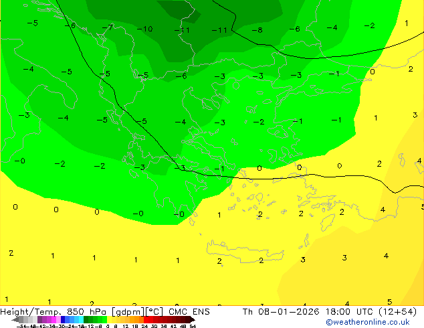Click the '-8' temperature value on the map

click(257, 29)
